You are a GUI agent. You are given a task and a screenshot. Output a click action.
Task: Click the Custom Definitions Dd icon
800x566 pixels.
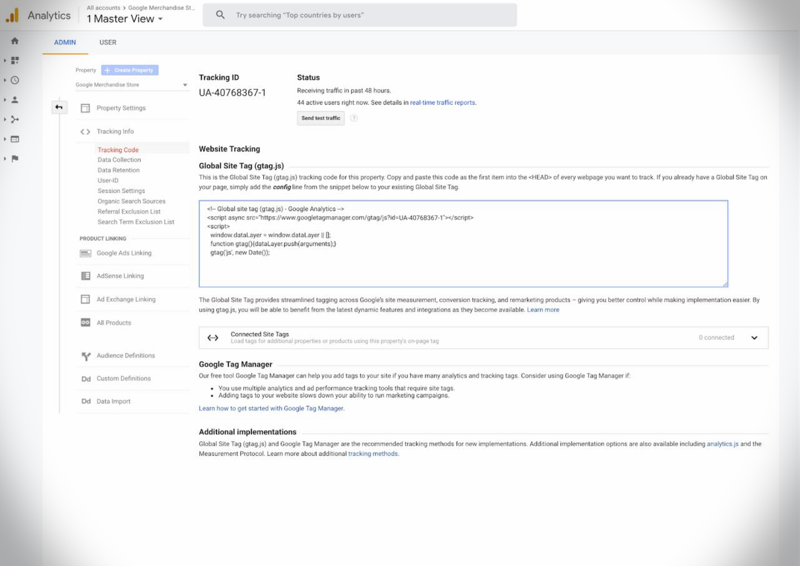pyautogui.click(x=86, y=379)
